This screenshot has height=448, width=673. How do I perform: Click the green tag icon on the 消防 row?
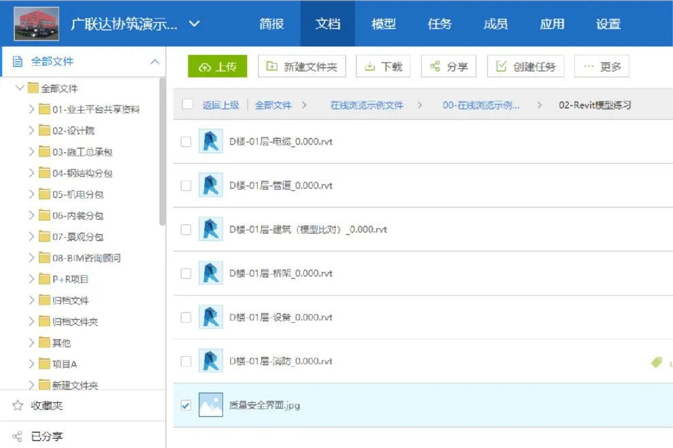[x=656, y=362]
